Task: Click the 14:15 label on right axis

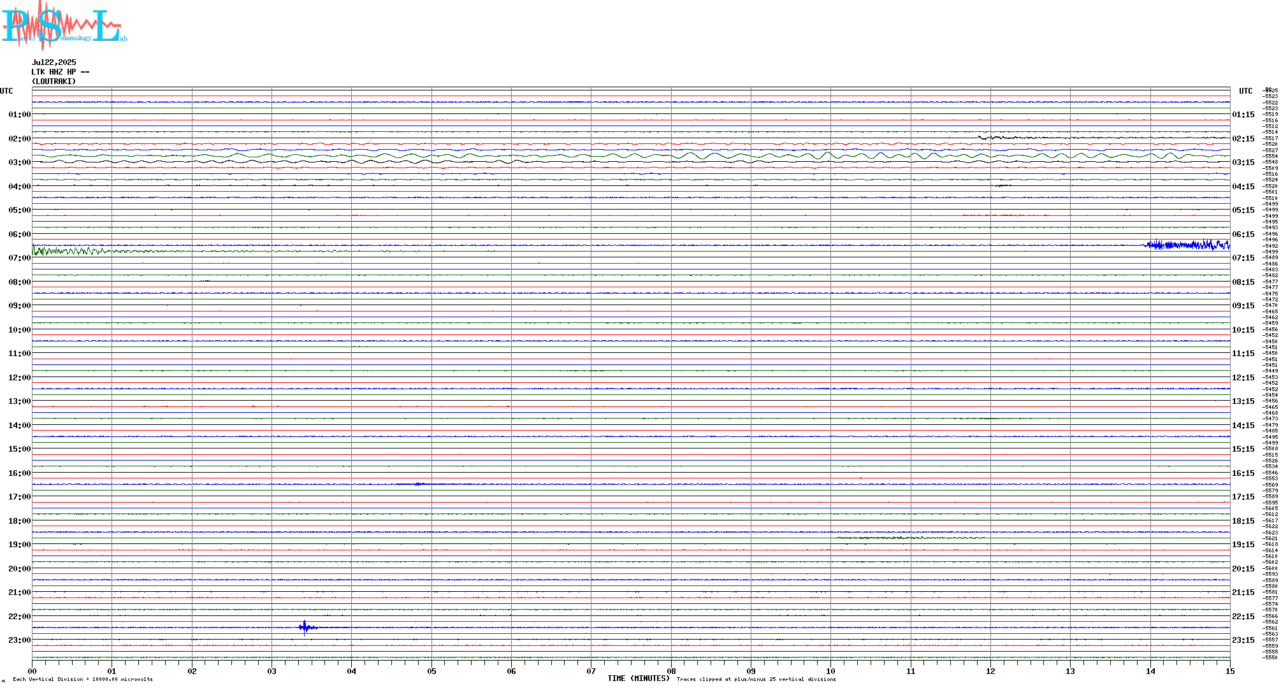Action: click(x=1243, y=426)
